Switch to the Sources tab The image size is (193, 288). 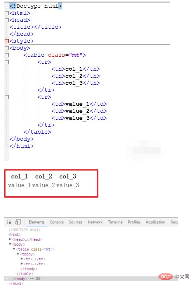[x=76, y=222]
